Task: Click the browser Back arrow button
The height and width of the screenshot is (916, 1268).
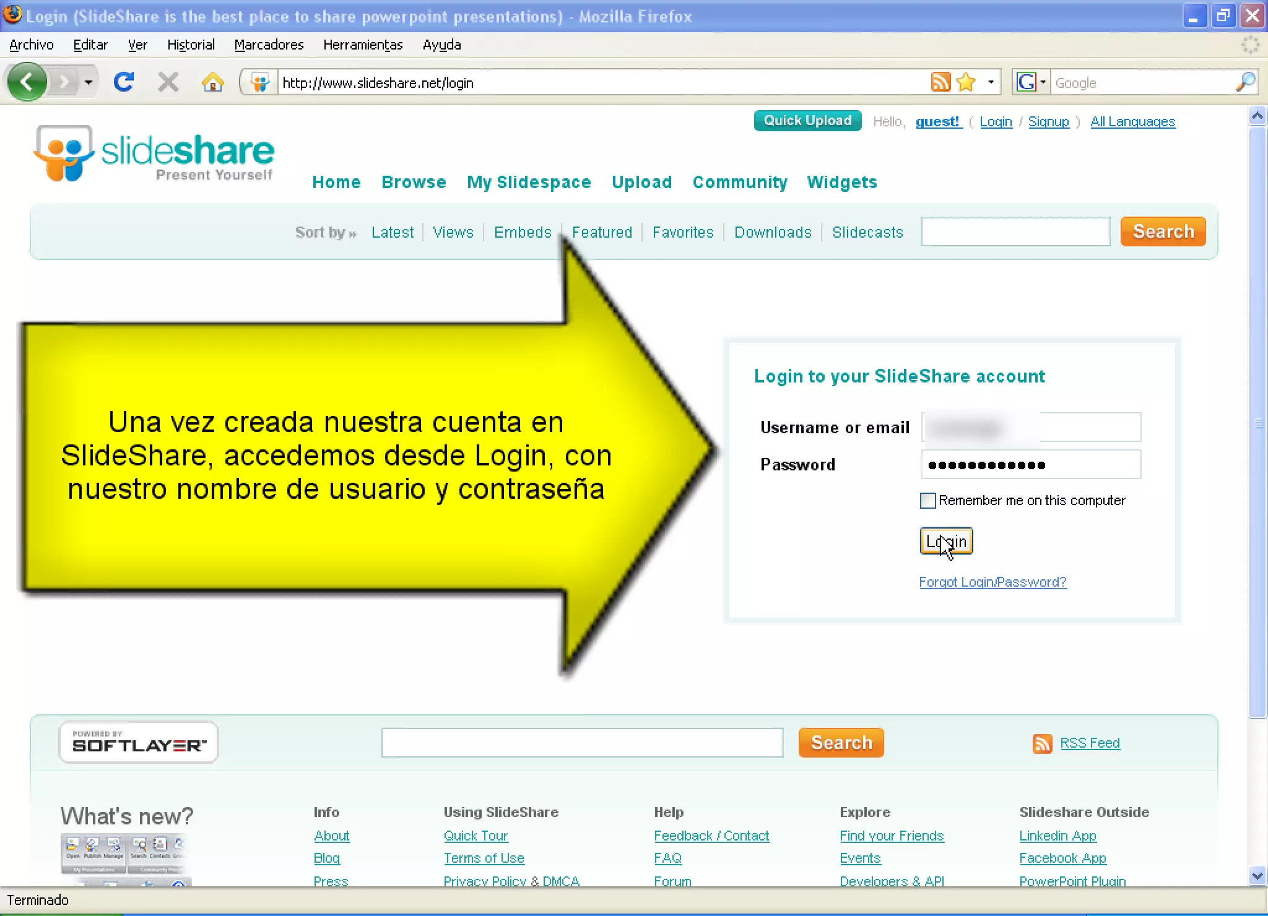Action: coord(27,82)
